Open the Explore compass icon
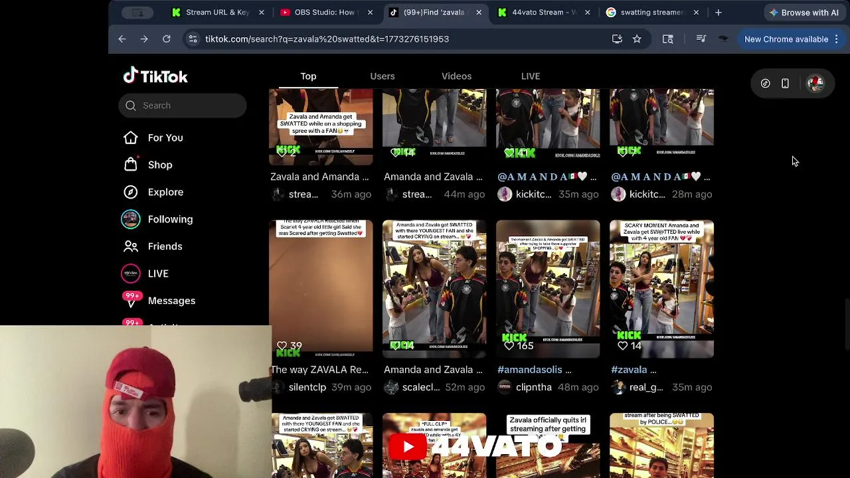850x478 pixels. [131, 192]
